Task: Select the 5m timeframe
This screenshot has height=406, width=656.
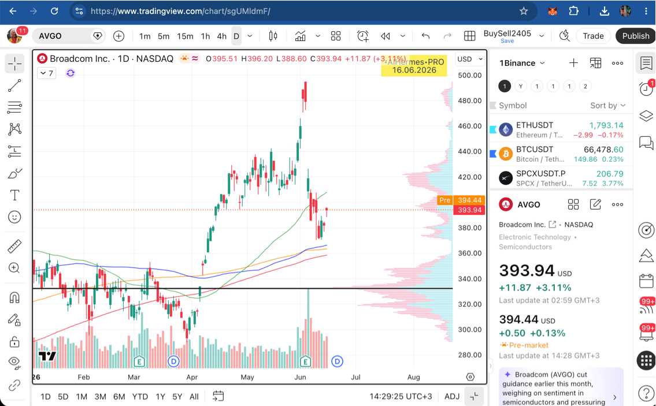Action: (x=164, y=36)
